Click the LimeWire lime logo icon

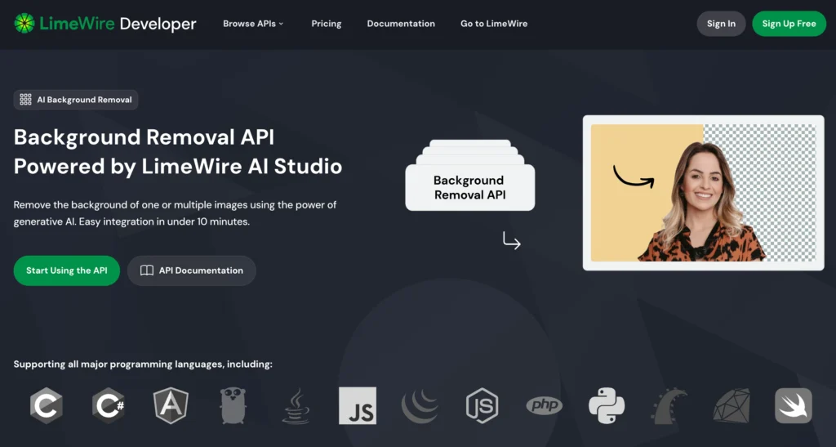coord(24,24)
